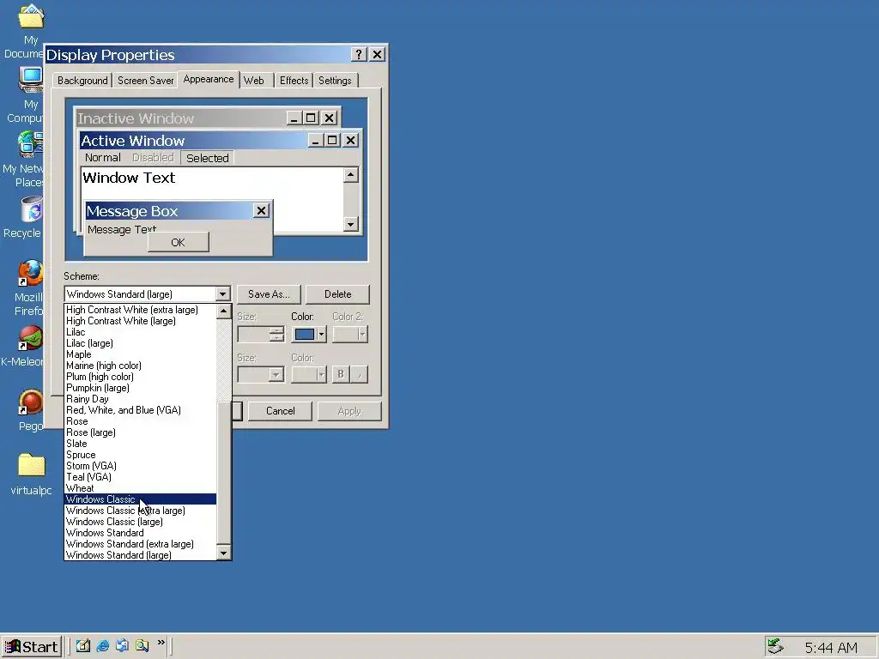Click Selected menu item in preview
The image size is (879, 659).
(x=208, y=158)
